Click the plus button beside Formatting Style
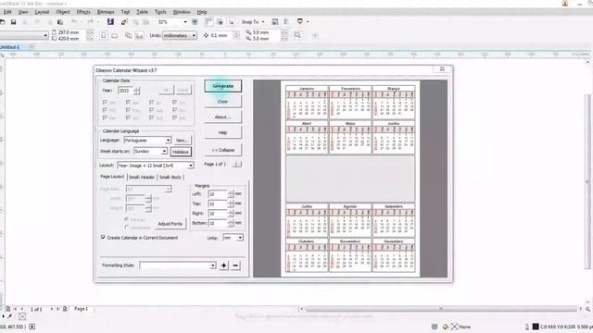 [224, 265]
